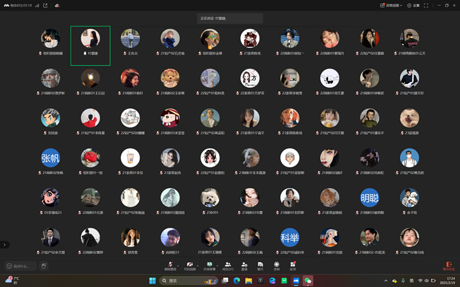Click the leave meeting (离开会议) button

448,265
